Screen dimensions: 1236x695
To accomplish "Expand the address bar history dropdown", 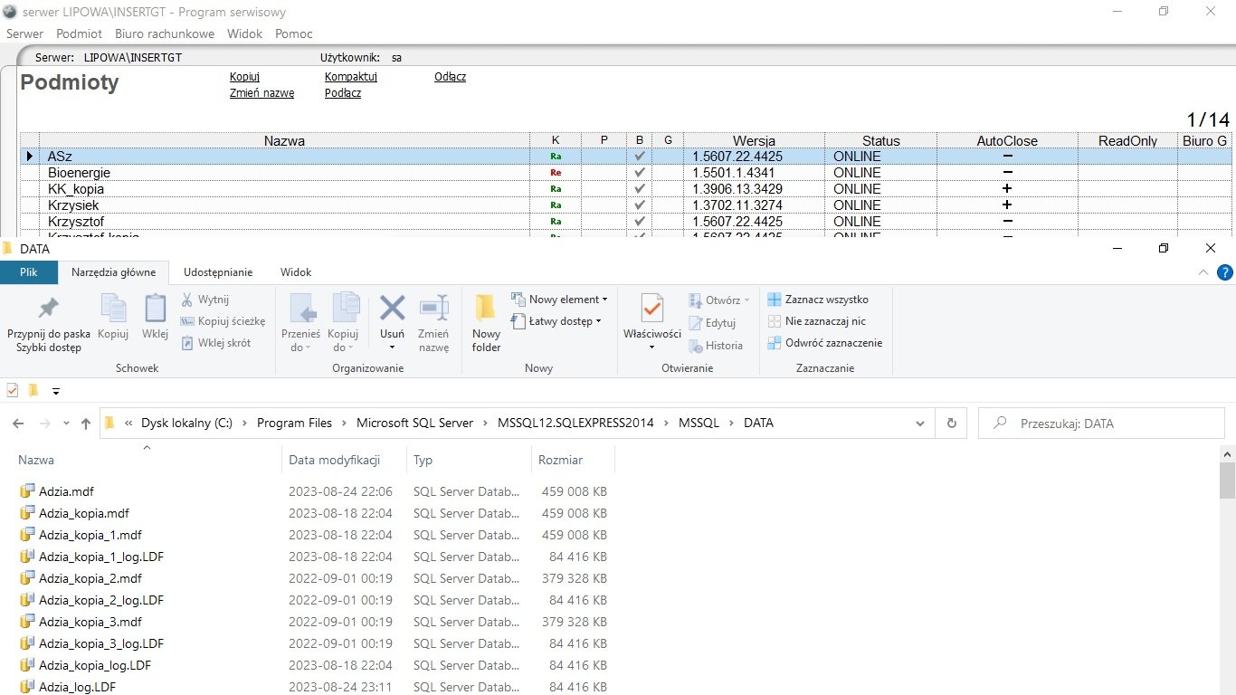I will tap(920, 423).
